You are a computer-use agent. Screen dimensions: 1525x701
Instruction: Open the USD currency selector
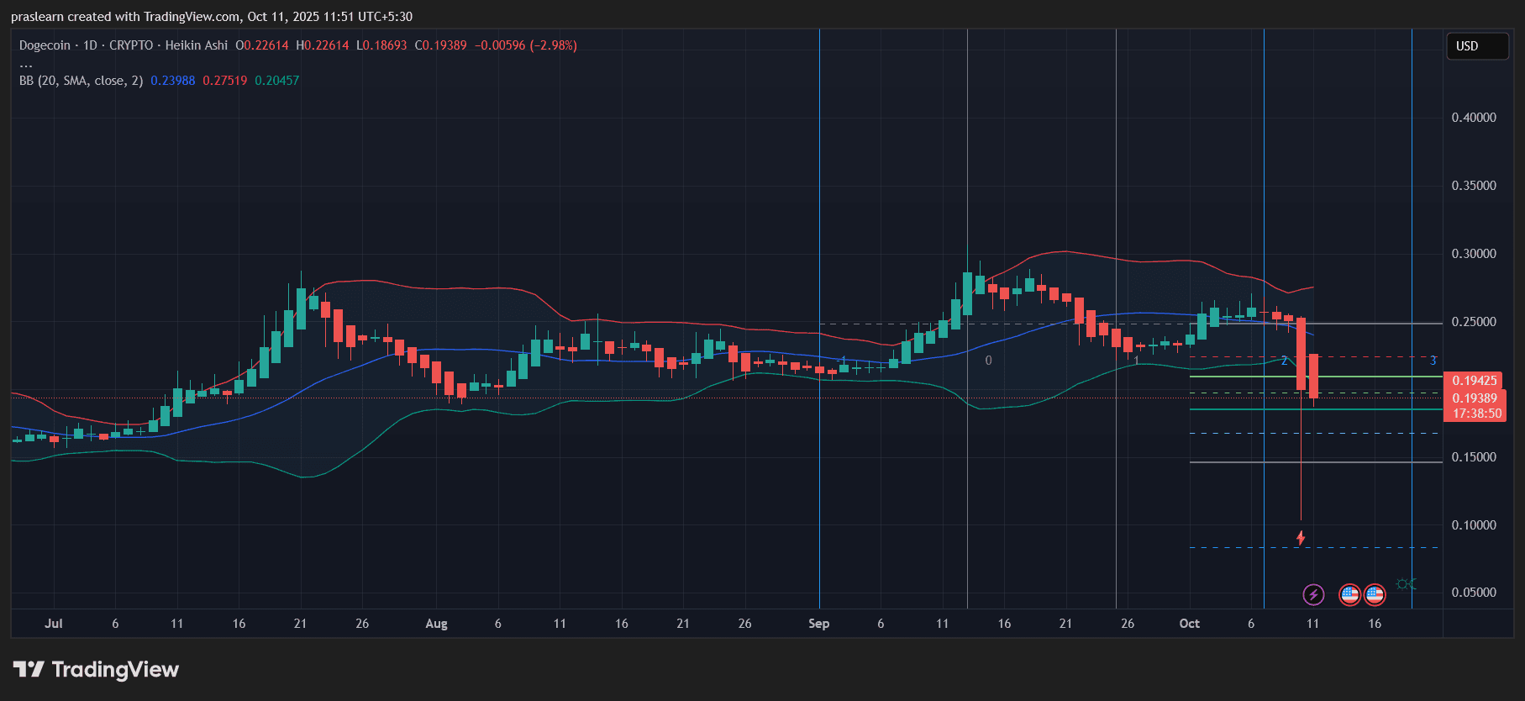pos(1476,46)
